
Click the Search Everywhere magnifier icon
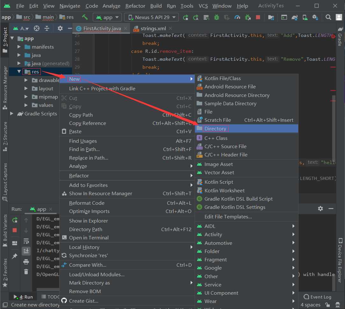tap(328, 17)
